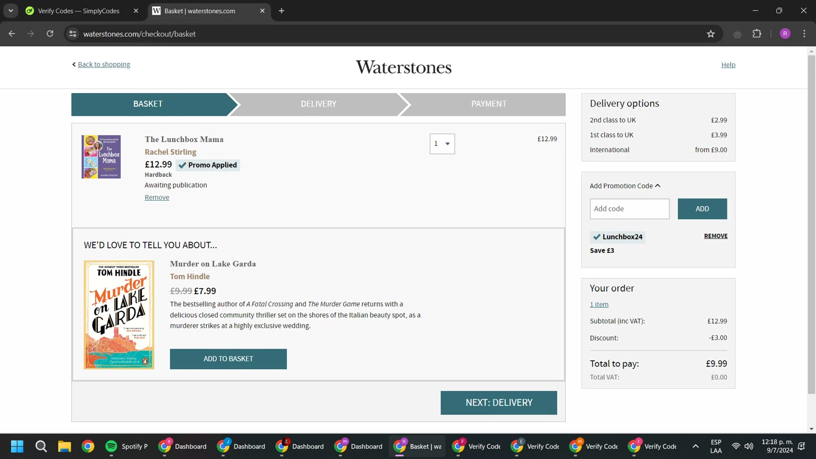Add Murder on Lake Garda to basket
Viewport: 816px width, 459px height.
[228, 359]
